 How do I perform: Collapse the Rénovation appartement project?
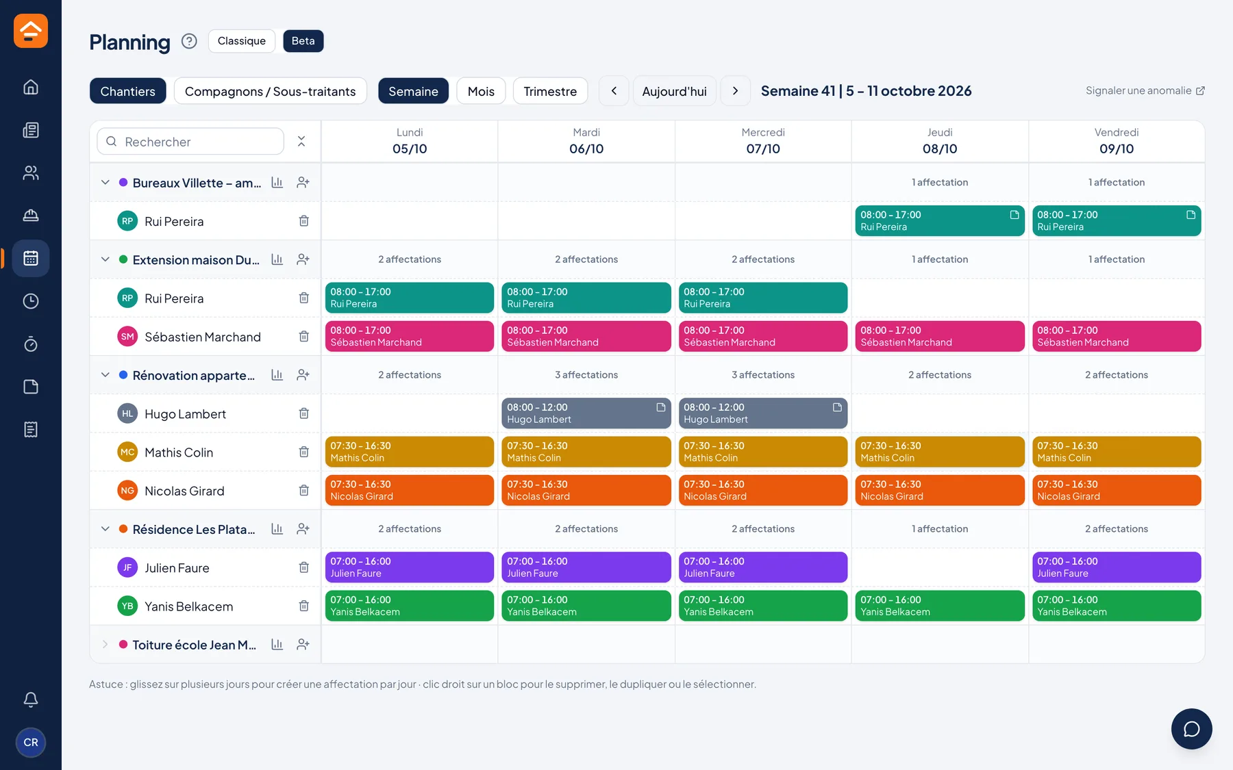click(x=105, y=375)
